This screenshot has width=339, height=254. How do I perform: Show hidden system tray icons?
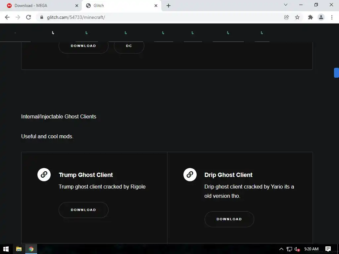pyautogui.click(x=281, y=249)
